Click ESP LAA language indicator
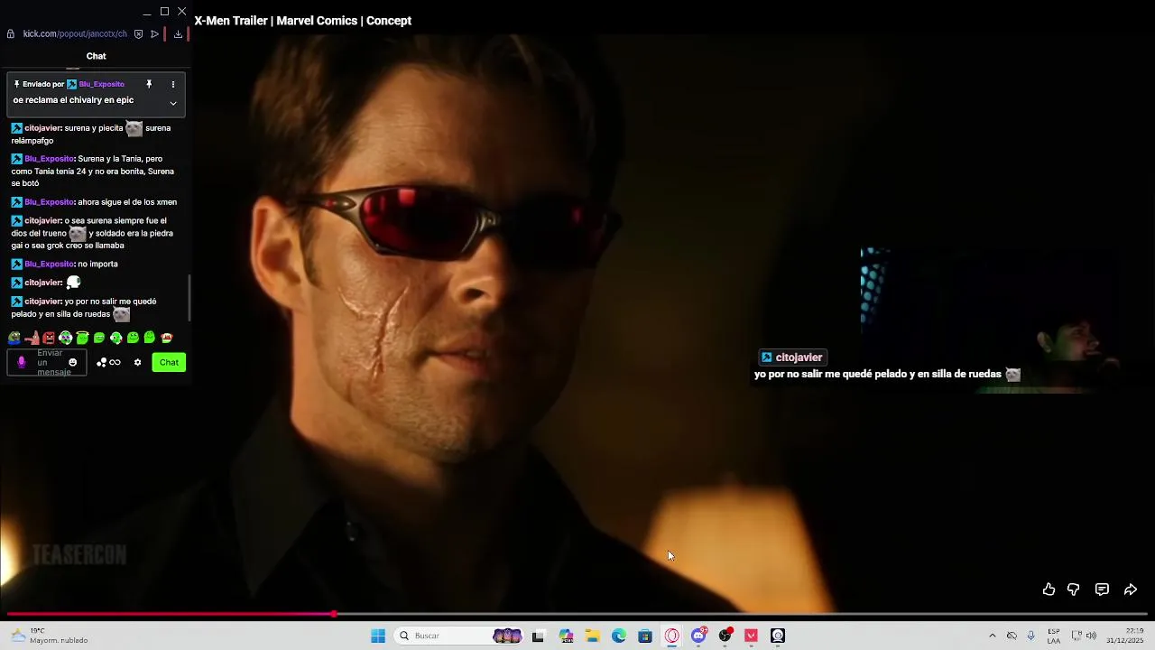The height and width of the screenshot is (650, 1155). 1054,636
